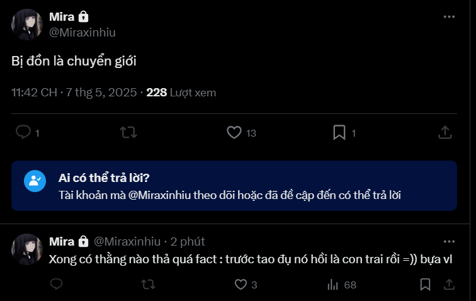Screen dimensions: 476x301
Task: Open Mira's avatar on main post
Action: pyautogui.click(x=27, y=25)
